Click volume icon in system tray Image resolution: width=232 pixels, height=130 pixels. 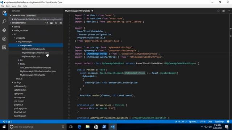210,127
